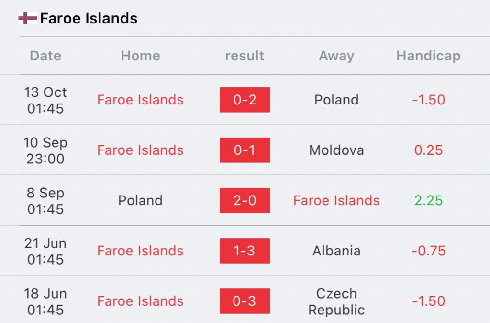Open the 0-3 result against Czech Republic

point(245,301)
